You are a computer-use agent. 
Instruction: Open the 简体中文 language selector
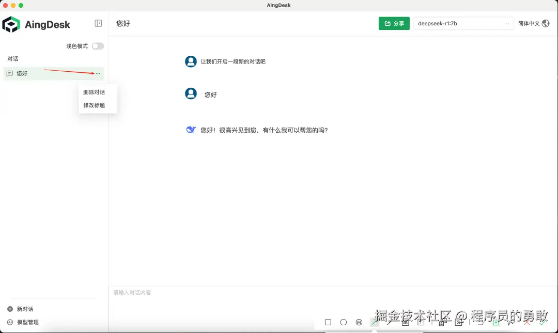[533, 23]
